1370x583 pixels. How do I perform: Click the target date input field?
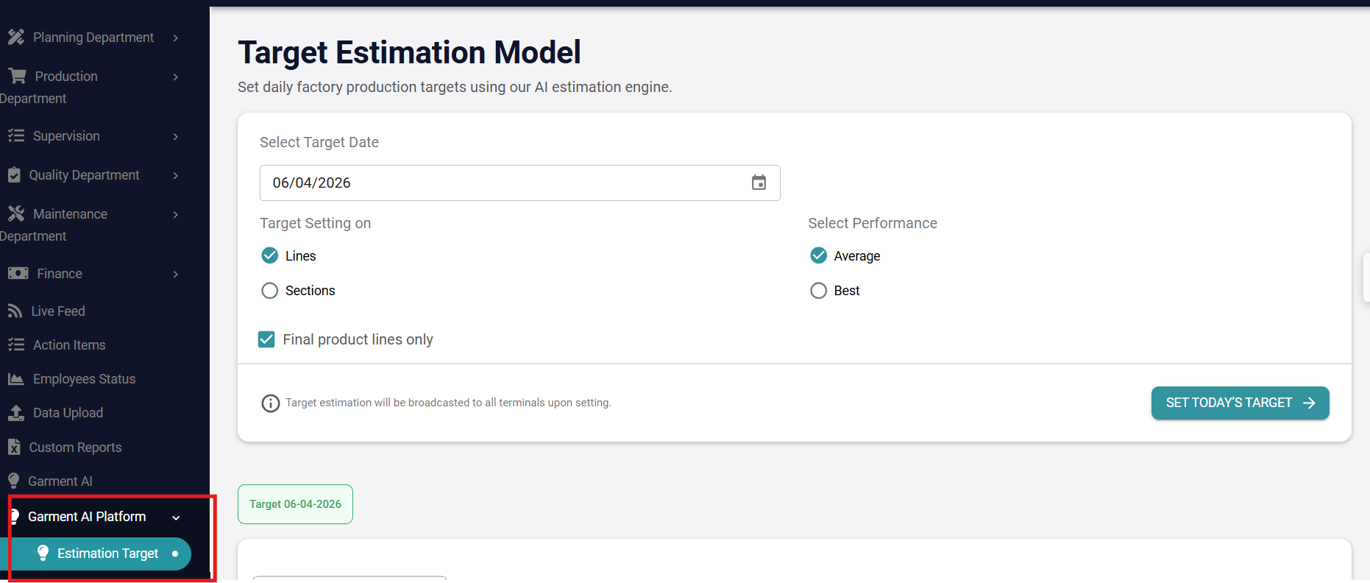tap(519, 183)
